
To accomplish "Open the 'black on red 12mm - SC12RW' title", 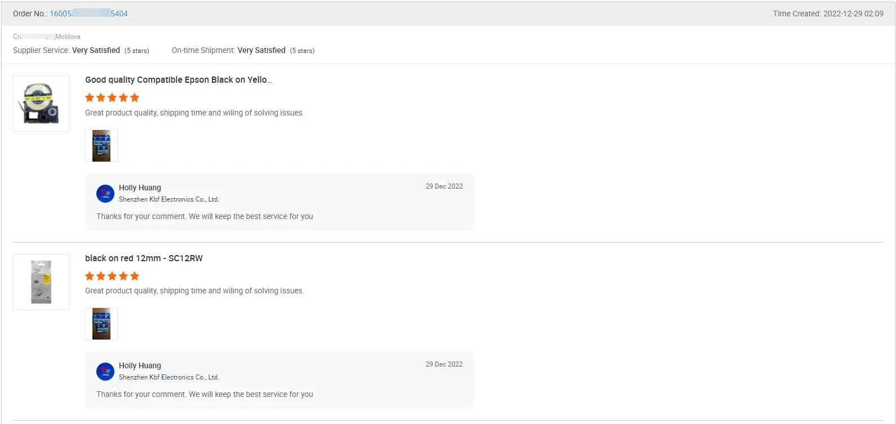I will click(x=144, y=258).
